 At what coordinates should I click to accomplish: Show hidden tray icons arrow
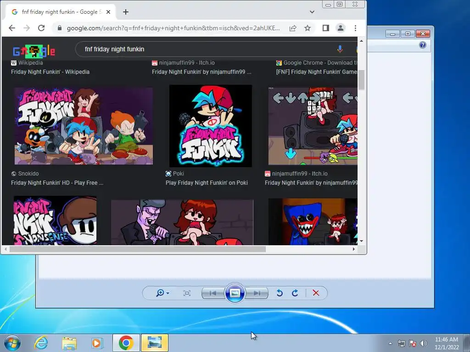(x=390, y=343)
